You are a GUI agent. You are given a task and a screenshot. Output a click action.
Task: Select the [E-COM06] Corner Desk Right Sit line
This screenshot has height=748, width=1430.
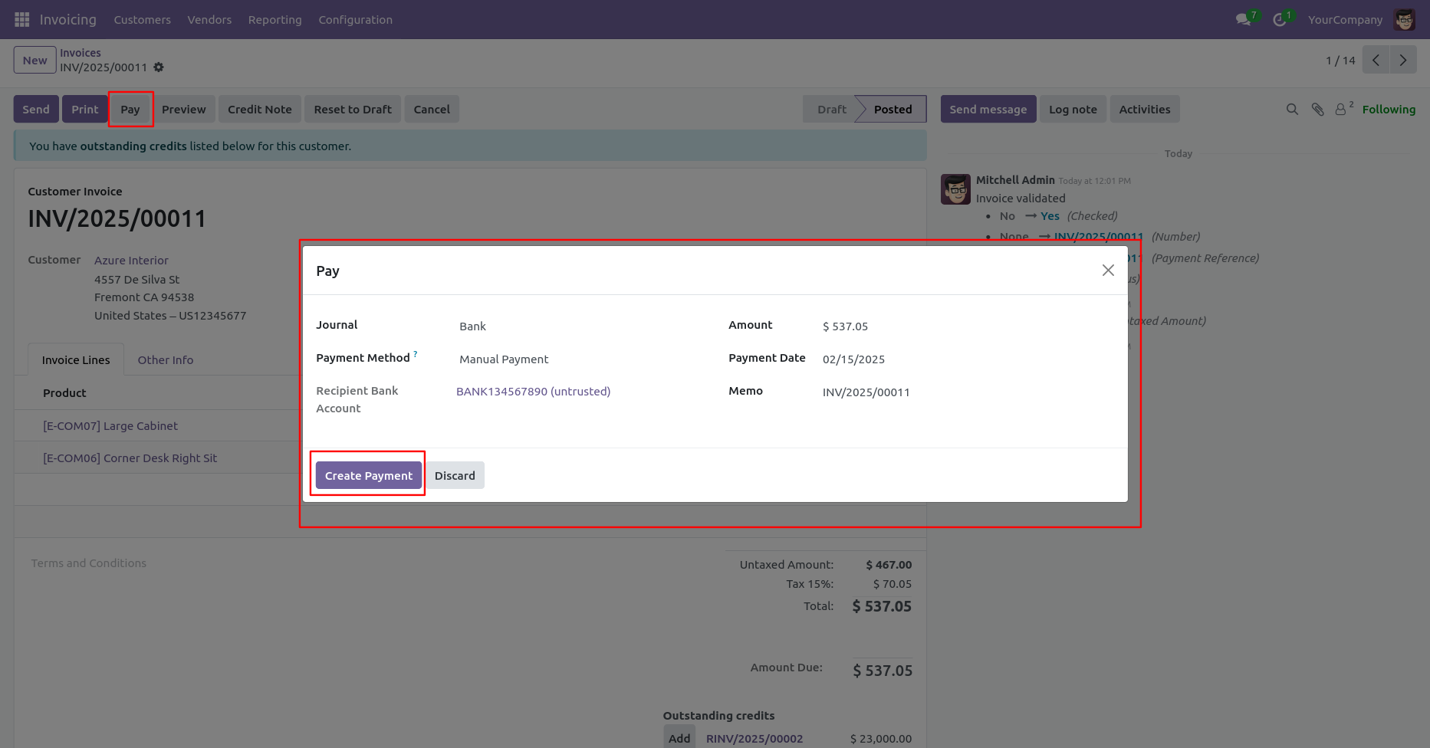pos(130,458)
